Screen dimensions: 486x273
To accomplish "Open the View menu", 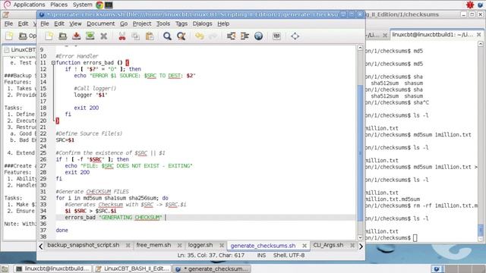I will (75, 24).
